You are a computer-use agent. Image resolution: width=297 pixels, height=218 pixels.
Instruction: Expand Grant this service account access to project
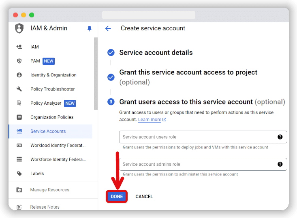[x=188, y=77]
